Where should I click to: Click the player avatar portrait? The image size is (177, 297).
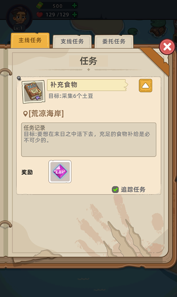click(x=19, y=17)
